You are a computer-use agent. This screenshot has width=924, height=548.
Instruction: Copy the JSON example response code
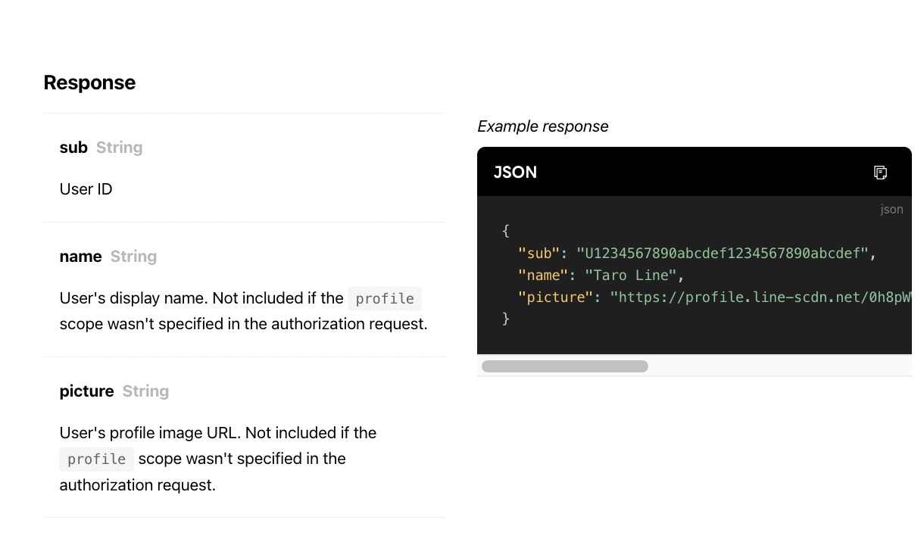(880, 173)
